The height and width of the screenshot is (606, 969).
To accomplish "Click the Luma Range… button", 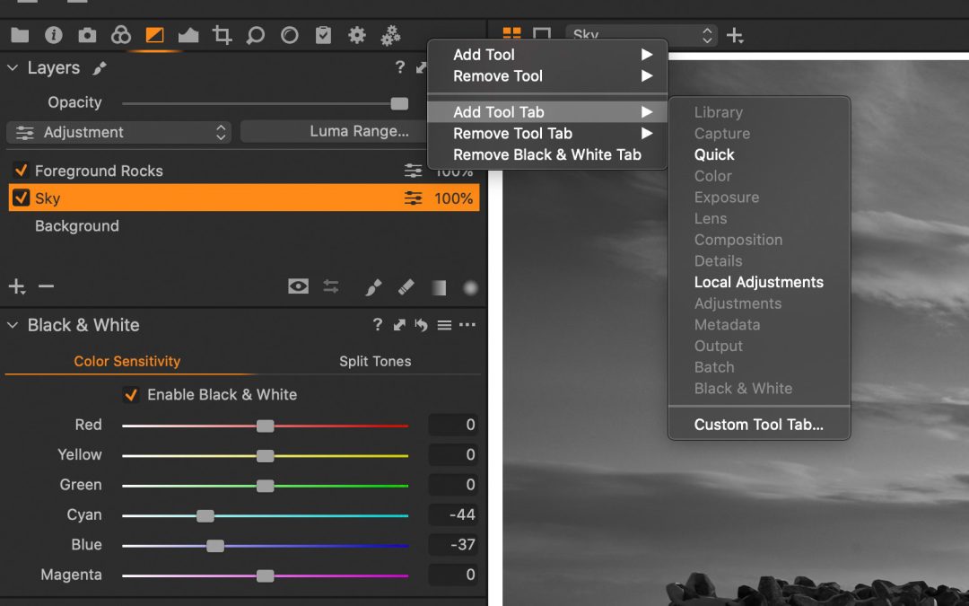I will [x=359, y=131].
